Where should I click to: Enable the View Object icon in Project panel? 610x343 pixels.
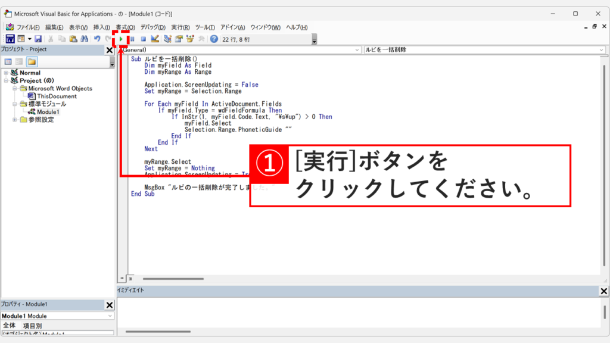20,61
